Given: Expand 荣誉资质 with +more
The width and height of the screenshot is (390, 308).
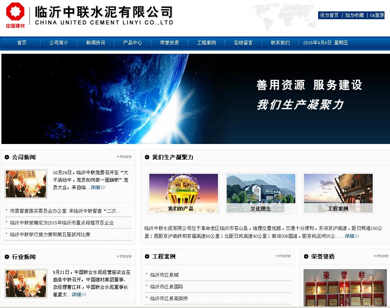Looking at the screenshot, I should [x=381, y=256].
